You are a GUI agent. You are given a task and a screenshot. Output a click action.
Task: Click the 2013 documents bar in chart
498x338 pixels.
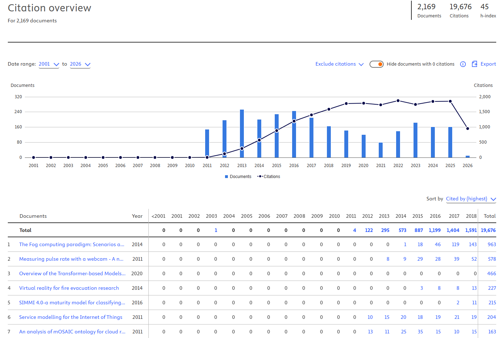[x=242, y=133]
